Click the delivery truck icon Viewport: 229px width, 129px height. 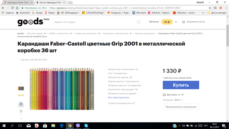click(x=164, y=95)
